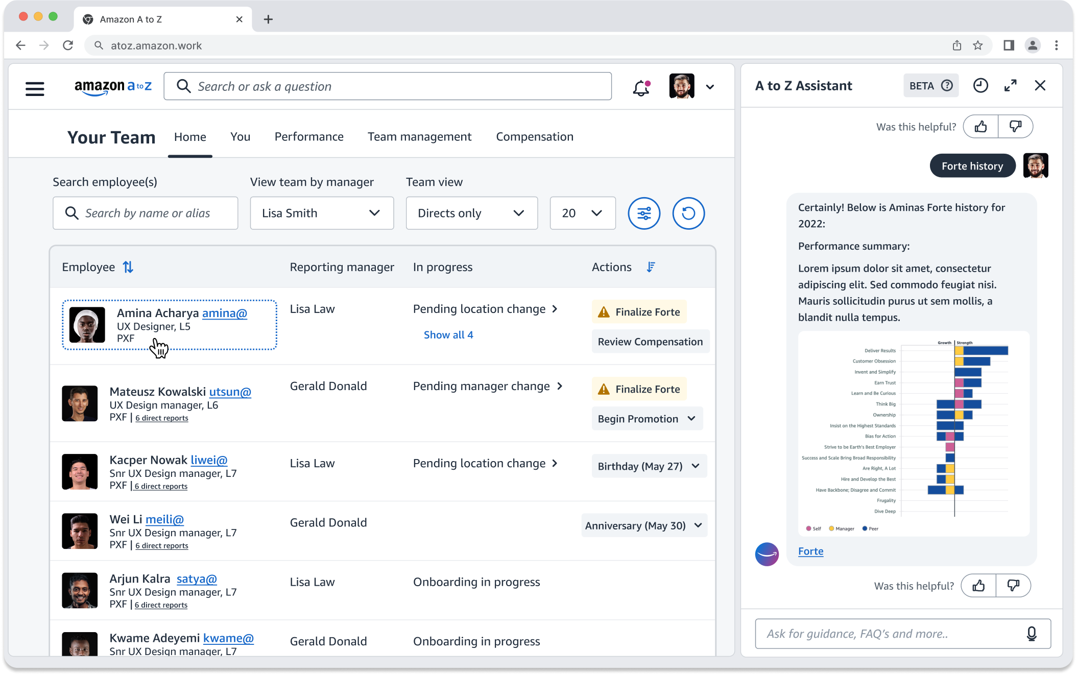
Task: Open the Compensation tab
Action: point(535,137)
